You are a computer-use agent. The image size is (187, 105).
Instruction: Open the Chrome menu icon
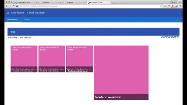tap(180, 6)
